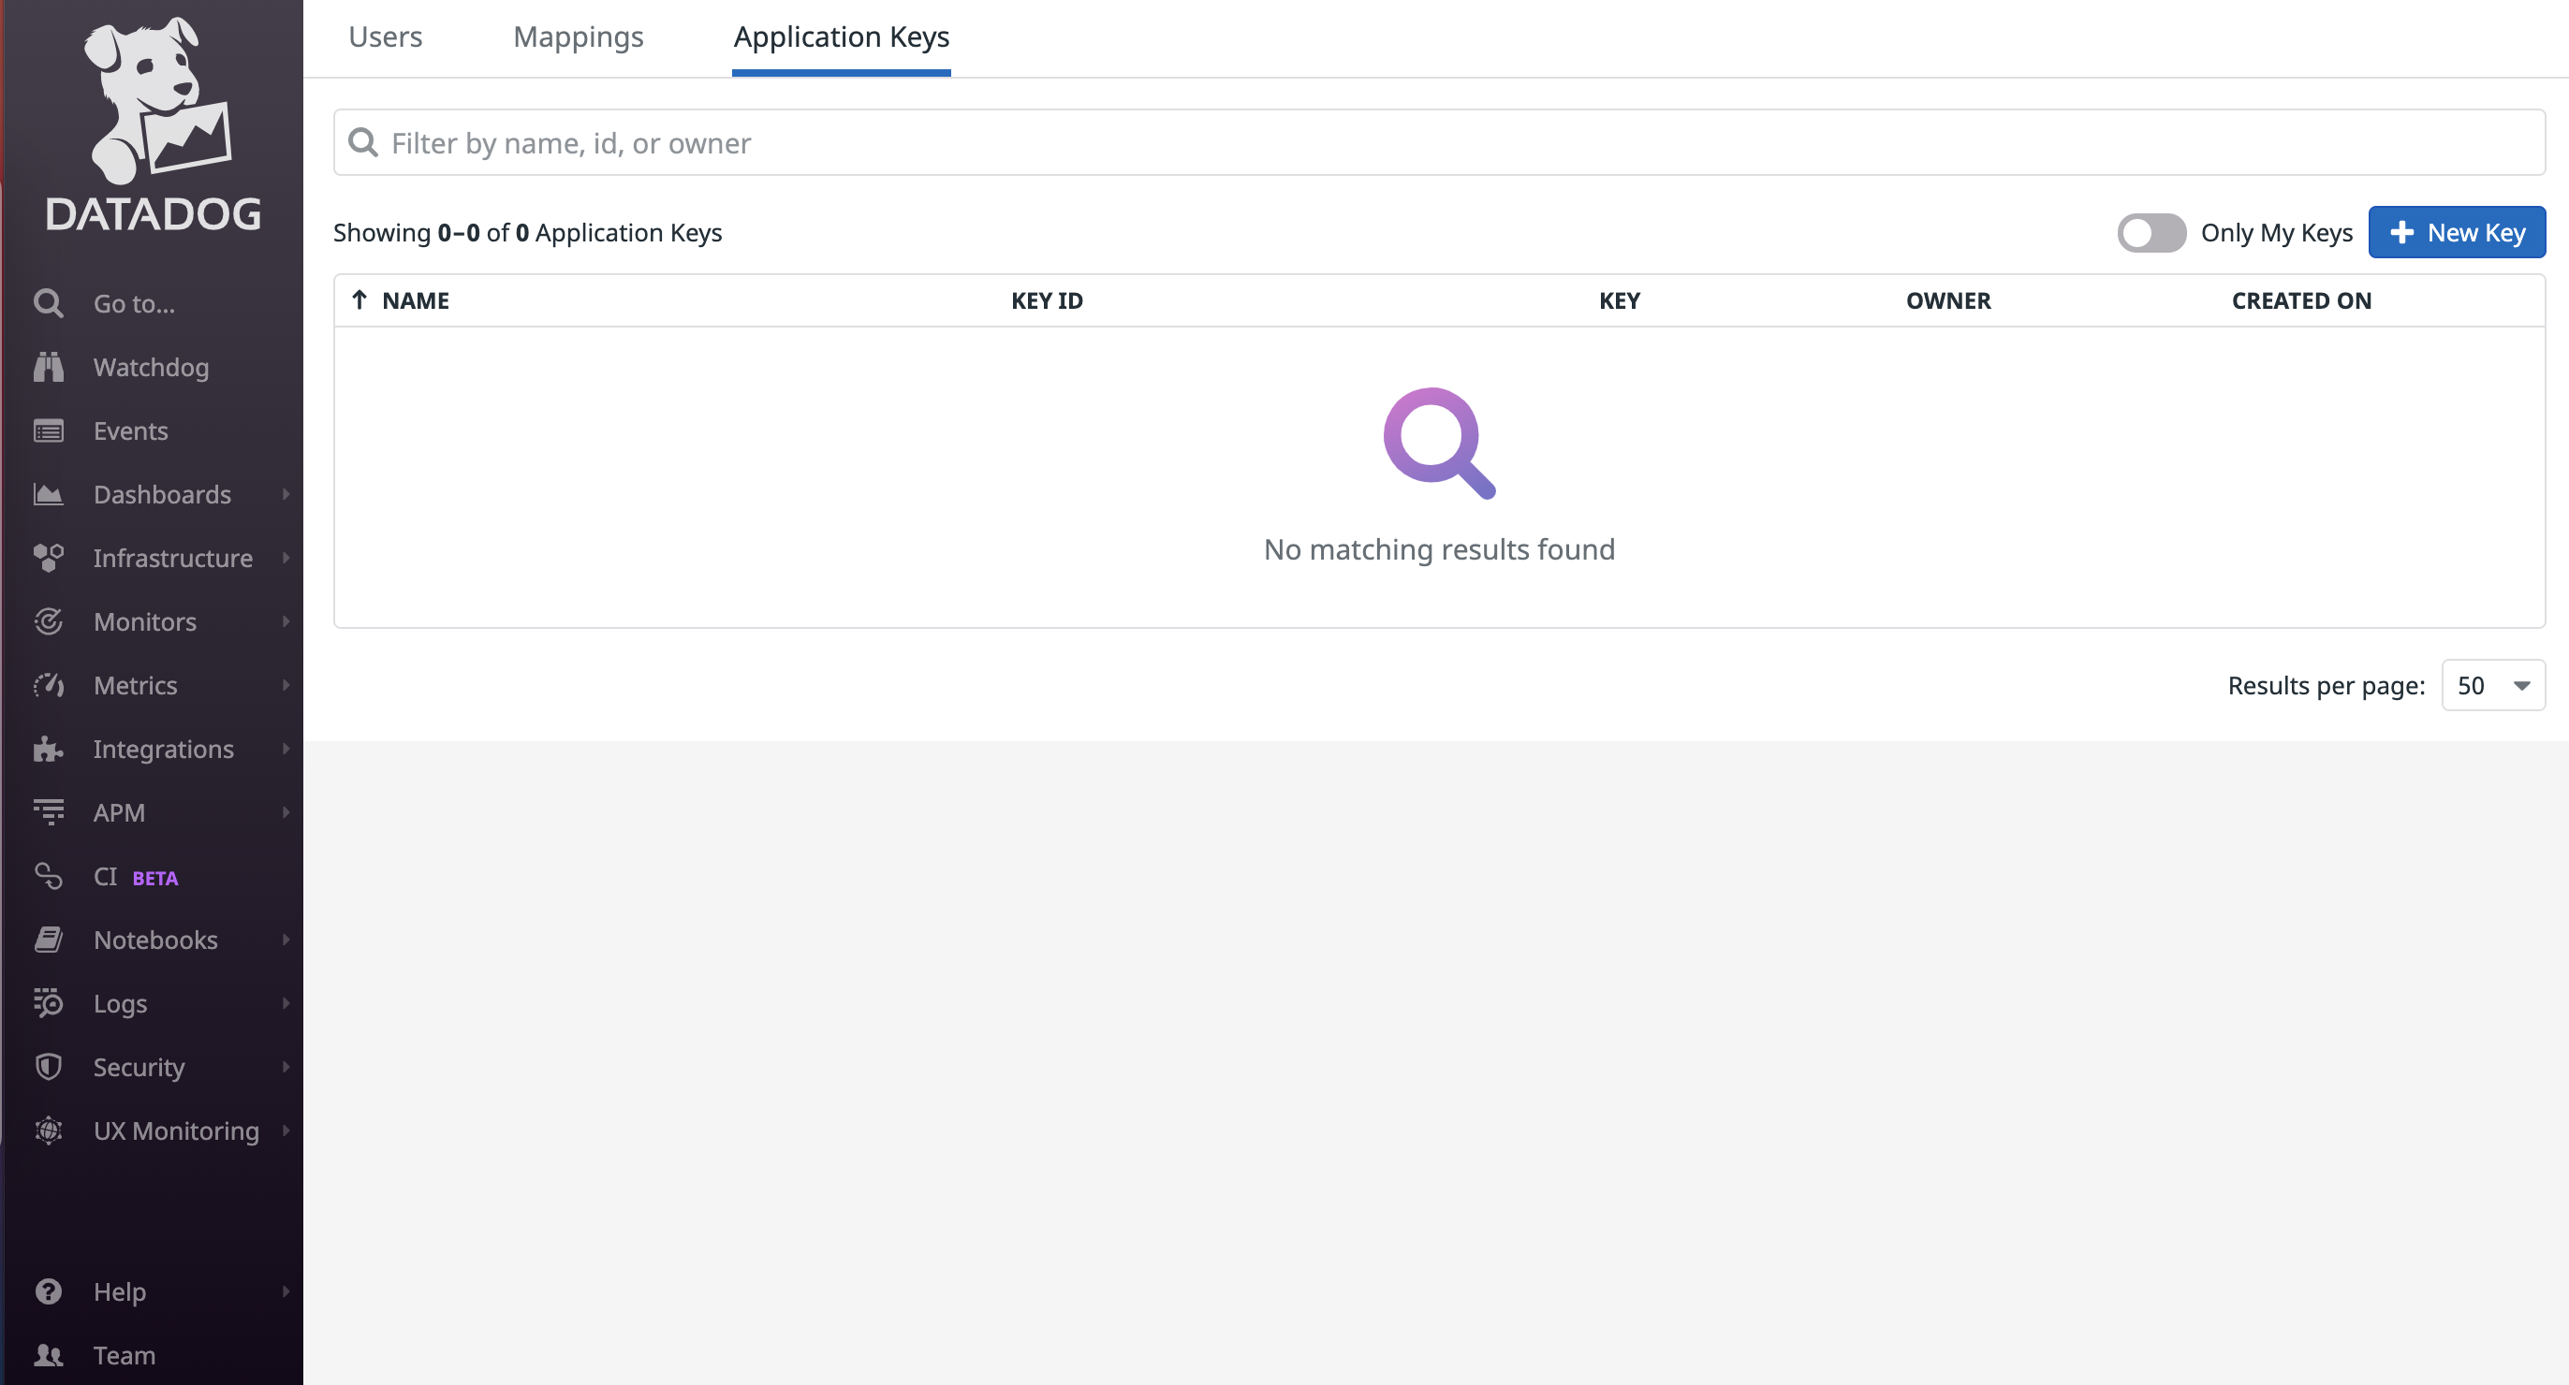This screenshot has height=1385, width=2569.
Task: Expand the Logs submenu arrow
Action: [x=286, y=1003]
